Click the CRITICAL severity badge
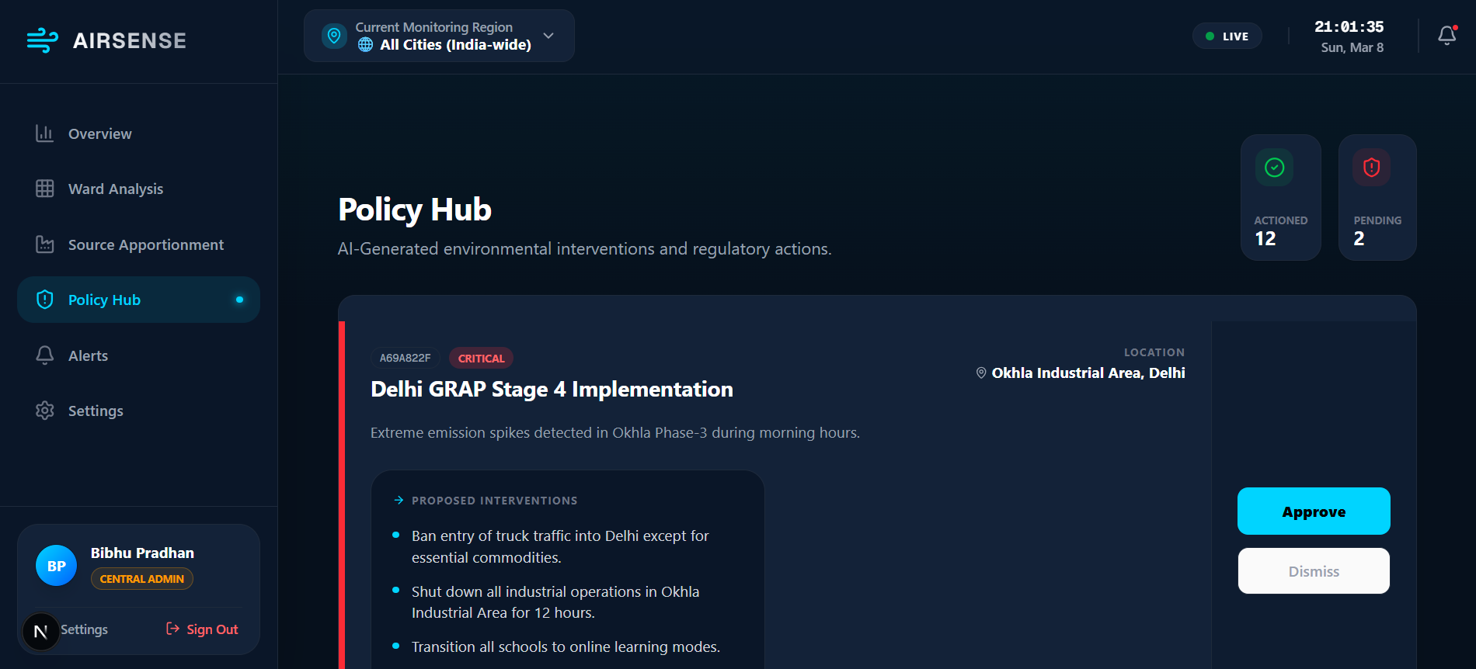This screenshot has height=669, width=1476. click(x=481, y=358)
